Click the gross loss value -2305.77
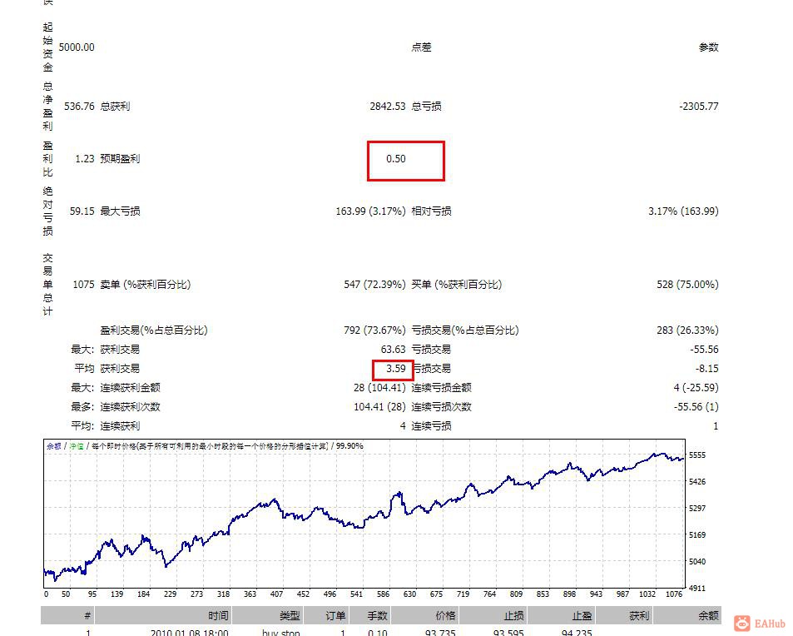This screenshot has height=636, width=793. click(699, 107)
